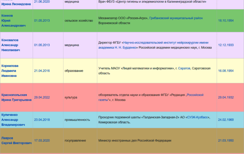This screenshot has width=244, height=154.
Task: Click the Врач ФБУЗ Центр гигиены description
Action: pyautogui.click(x=152, y=1)
